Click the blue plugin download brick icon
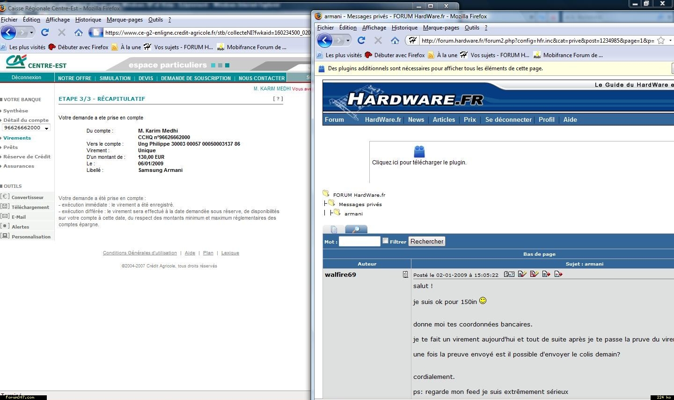674x400 pixels. click(419, 151)
